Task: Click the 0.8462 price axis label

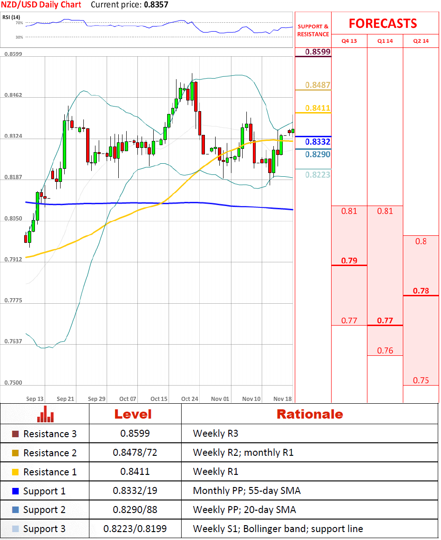Action: 13,95
